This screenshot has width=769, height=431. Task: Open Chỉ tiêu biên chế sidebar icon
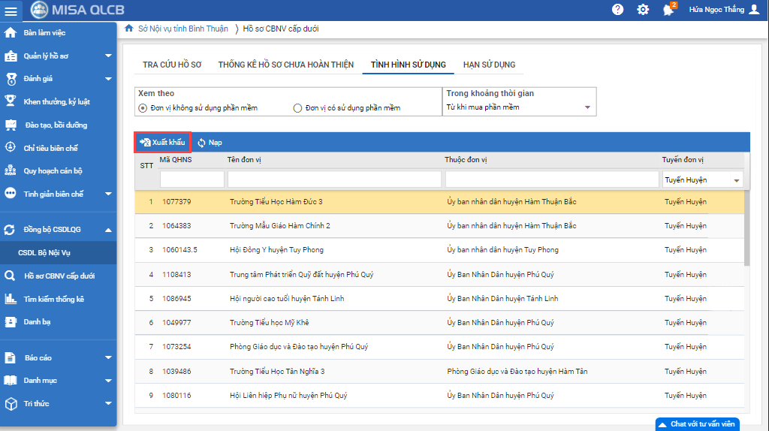11,148
